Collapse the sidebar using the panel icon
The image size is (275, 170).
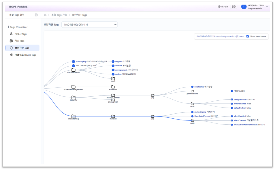(x=36, y=15)
